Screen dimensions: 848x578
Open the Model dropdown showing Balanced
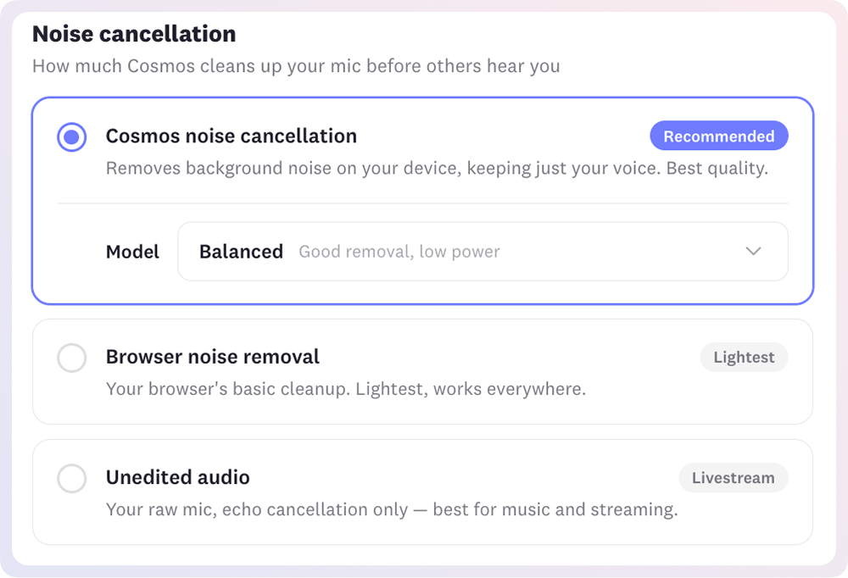pos(483,252)
